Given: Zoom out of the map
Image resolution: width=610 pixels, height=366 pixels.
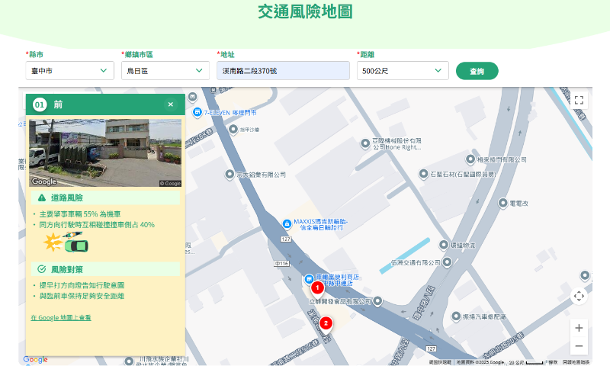Looking at the screenshot, I should tap(579, 346).
